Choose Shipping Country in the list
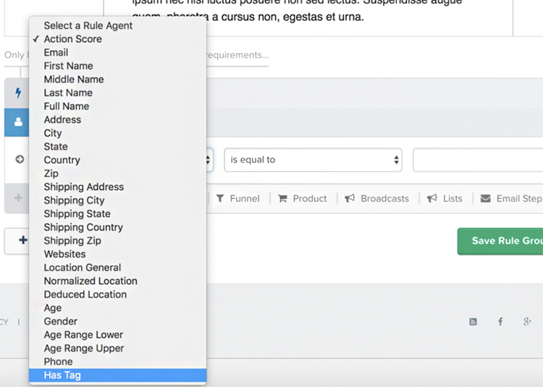 (118, 227)
